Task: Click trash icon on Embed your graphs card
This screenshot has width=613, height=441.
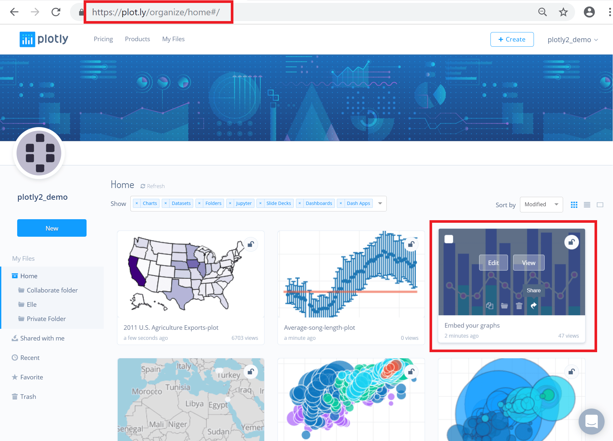Action: [x=519, y=305]
